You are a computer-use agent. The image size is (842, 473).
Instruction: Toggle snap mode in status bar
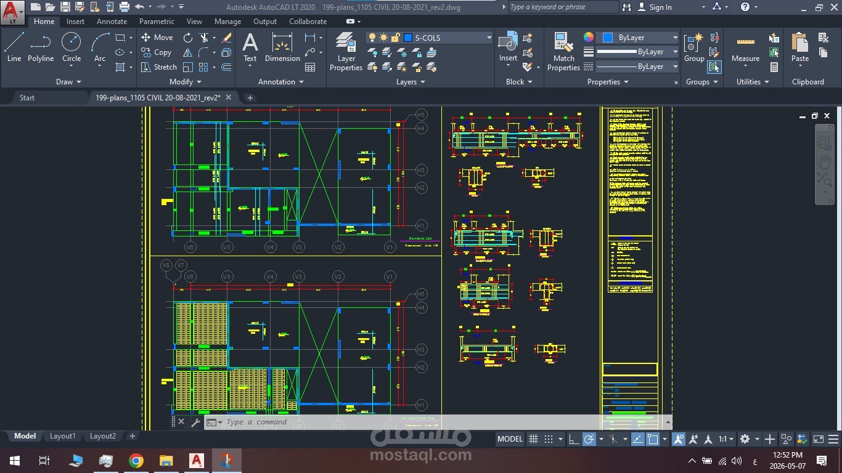coord(549,439)
